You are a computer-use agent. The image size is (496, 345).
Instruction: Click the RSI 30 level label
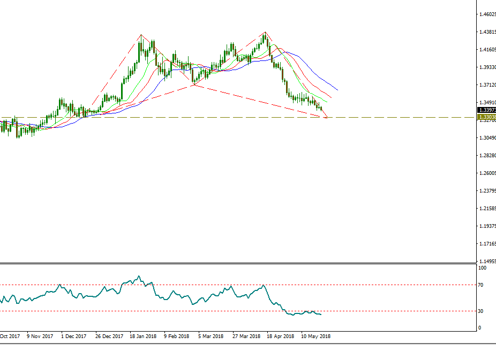(x=482, y=311)
